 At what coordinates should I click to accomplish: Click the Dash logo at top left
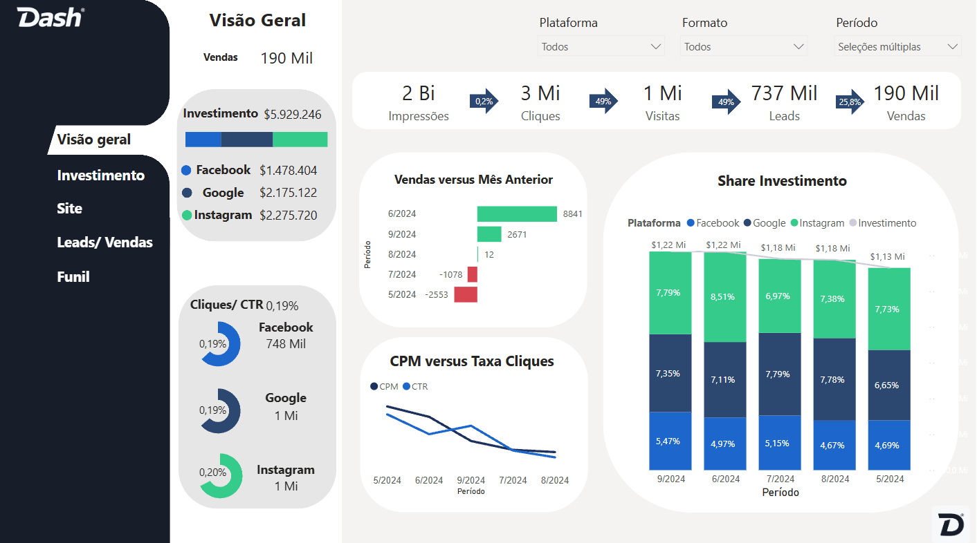click(x=51, y=18)
